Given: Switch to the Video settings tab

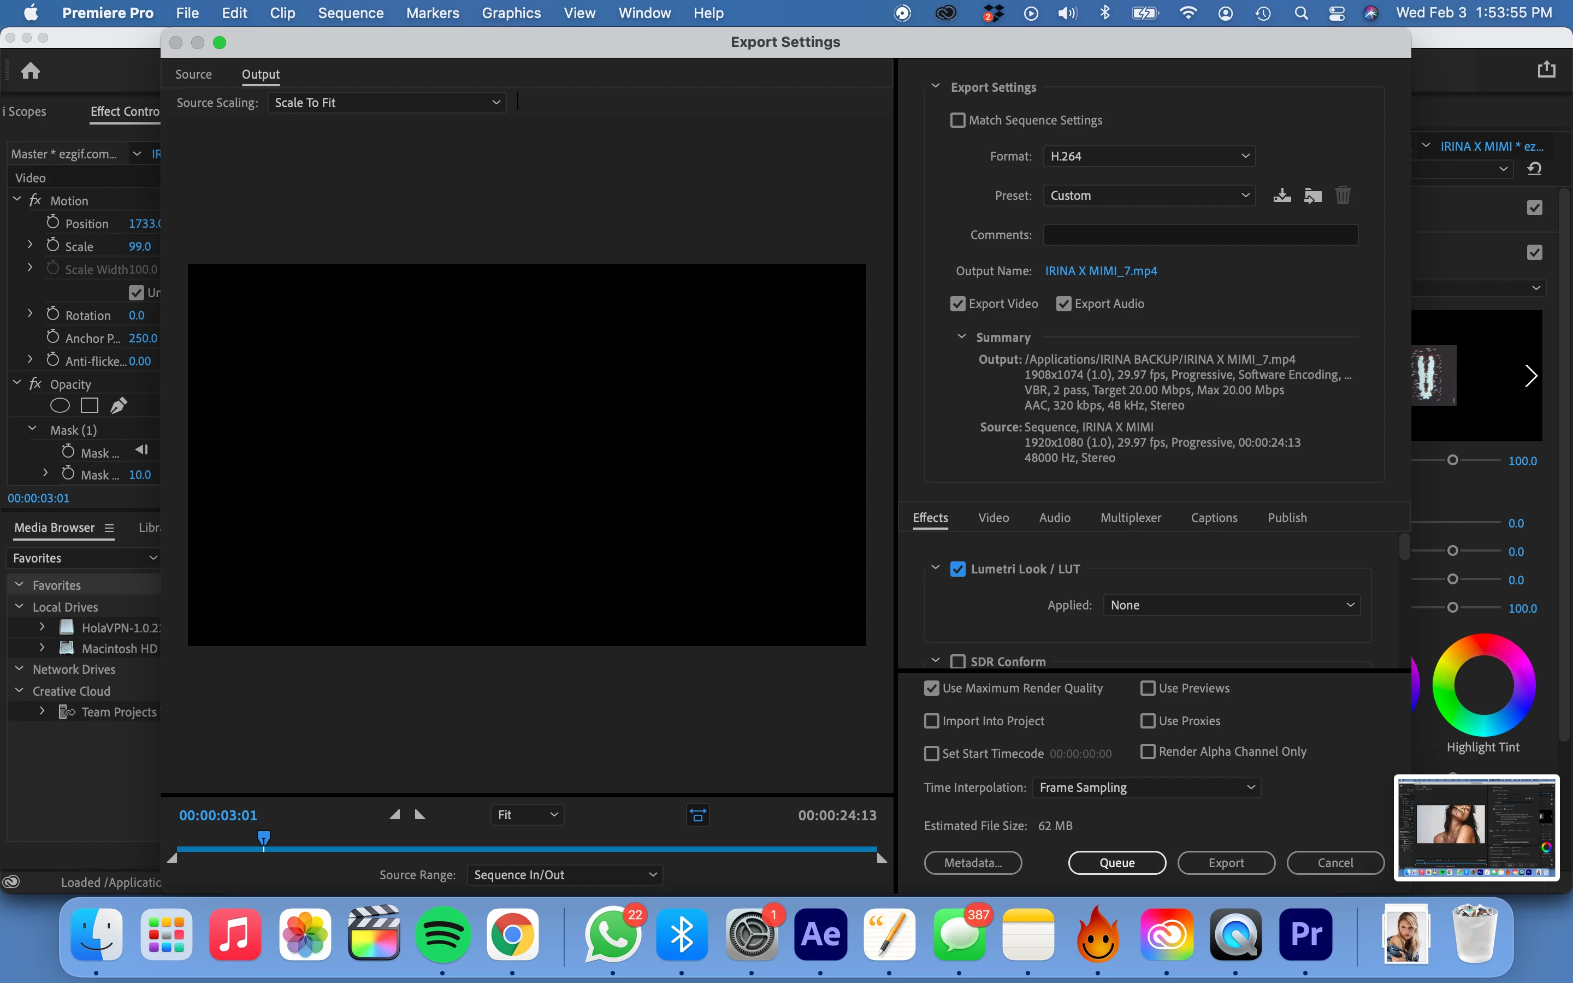Looking at the screenshot, I should click(x=993, y=518).
